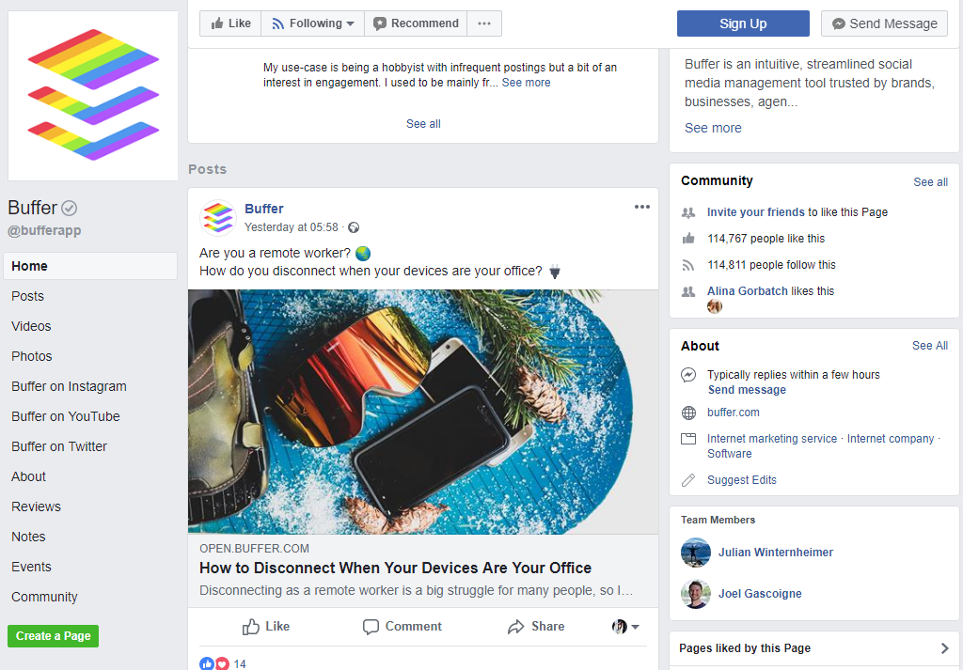The width and height of the screenshot is (963, 670).
Task: Expand Pages liked by this Page chevron
Action: point(944,647)
